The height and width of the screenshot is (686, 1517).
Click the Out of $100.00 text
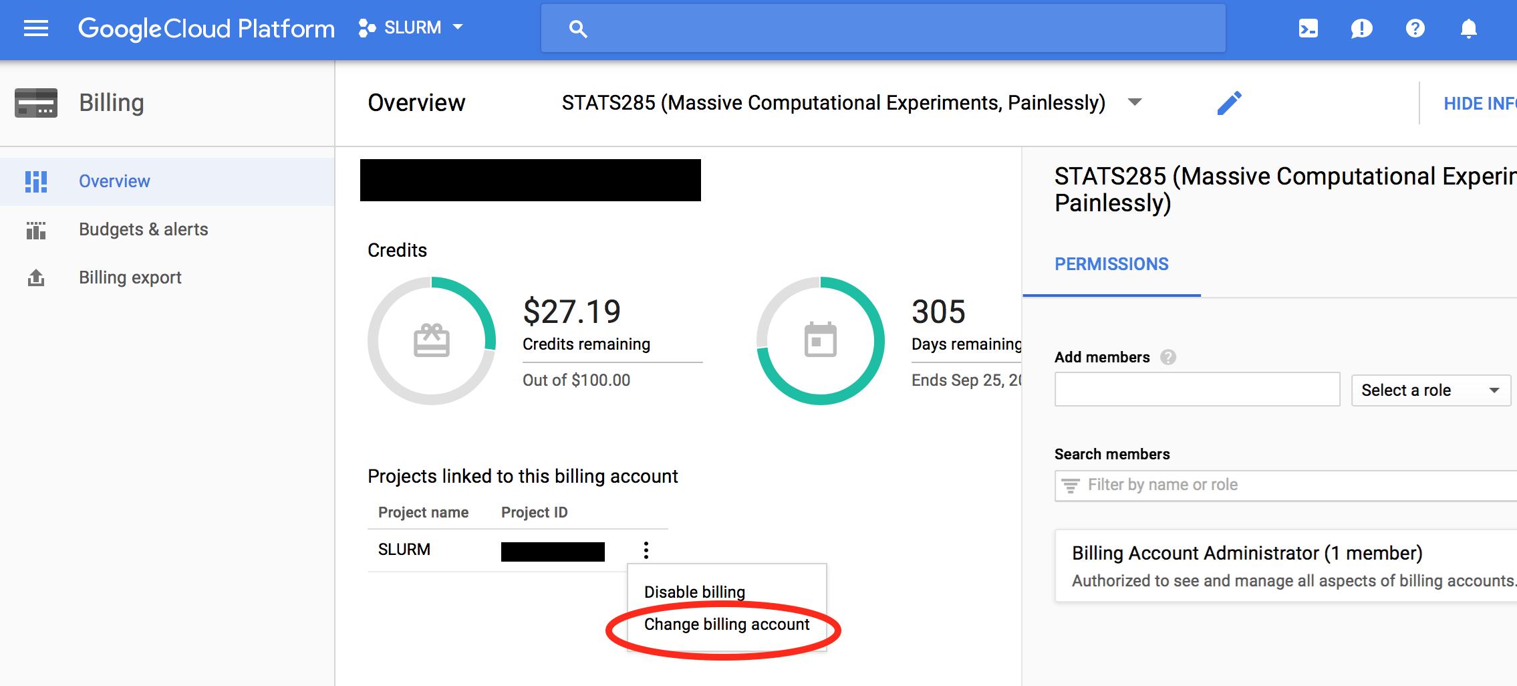tap(576, 380)
